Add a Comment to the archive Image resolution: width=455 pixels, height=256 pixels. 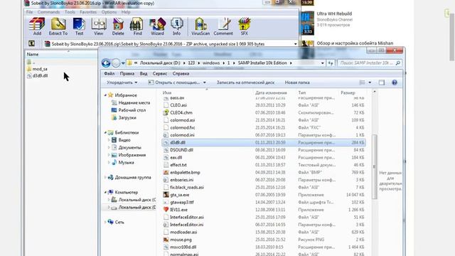click(x=223, y=26)
